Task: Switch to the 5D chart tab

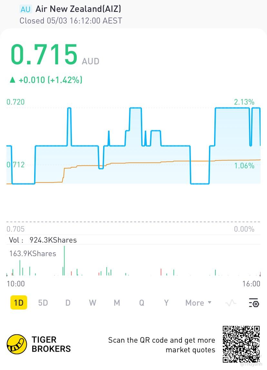Action: tap(43, 303)
